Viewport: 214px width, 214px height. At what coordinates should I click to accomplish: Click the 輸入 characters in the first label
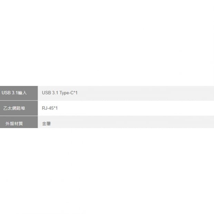click(22, 93)
